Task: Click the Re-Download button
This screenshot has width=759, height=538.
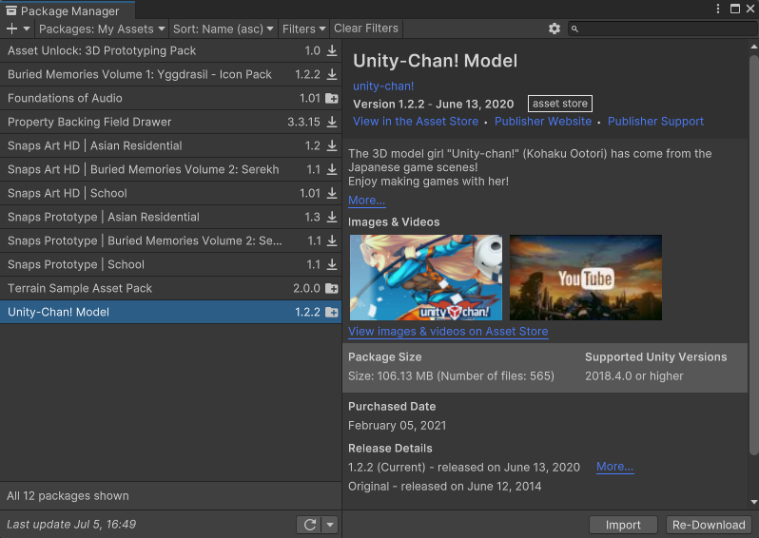Action: [x=709, y=525]
